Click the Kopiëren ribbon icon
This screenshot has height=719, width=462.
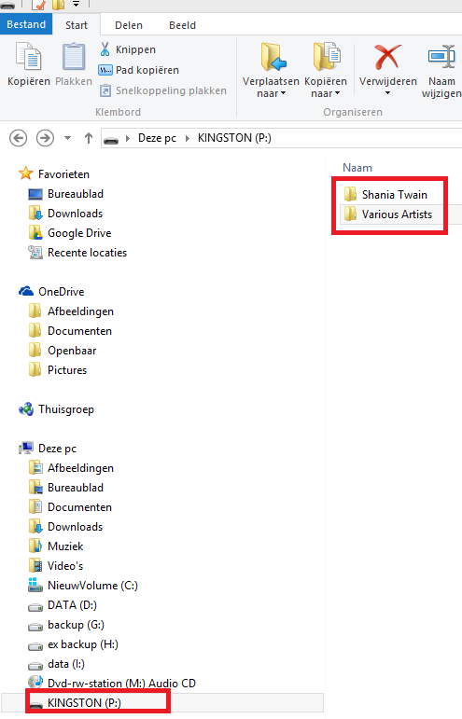[x=28, y=56]
